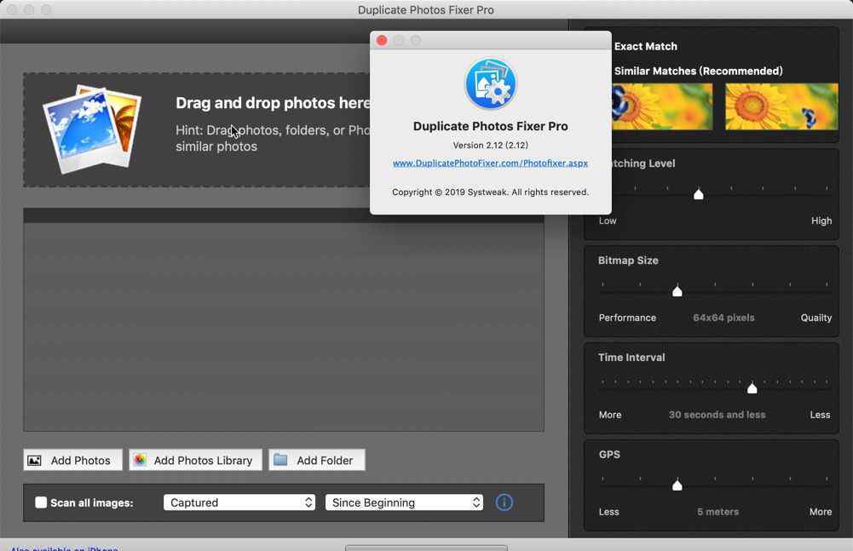Click the "More" label under Time Interval

coord(610,415)
